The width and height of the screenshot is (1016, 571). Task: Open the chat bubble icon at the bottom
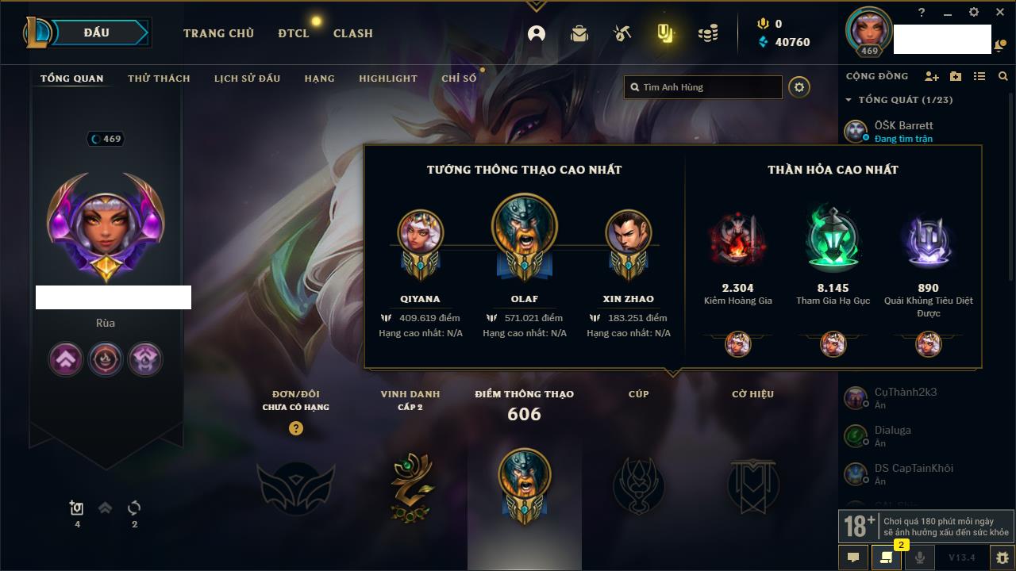(x=853, y=558)
